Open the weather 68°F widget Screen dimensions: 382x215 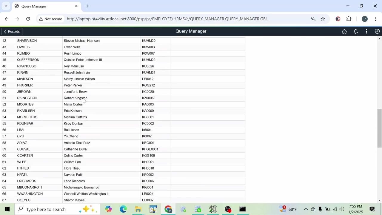click(288, 209)
